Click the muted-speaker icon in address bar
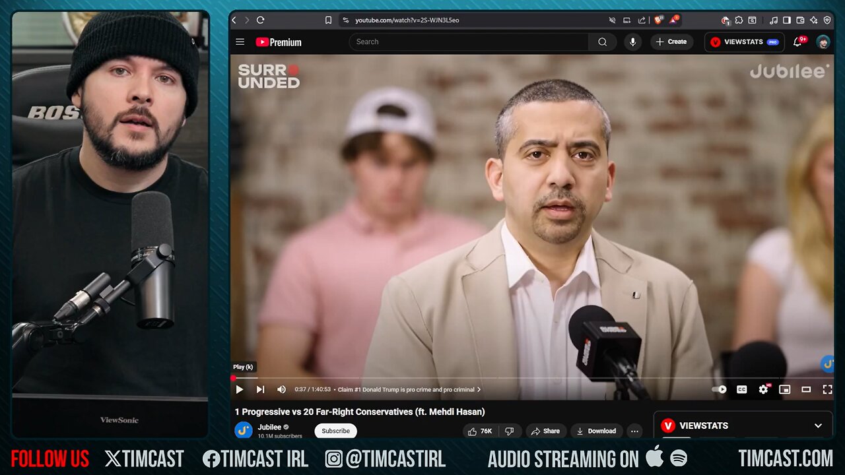845x475 pixels. click(x=612, y=20)
